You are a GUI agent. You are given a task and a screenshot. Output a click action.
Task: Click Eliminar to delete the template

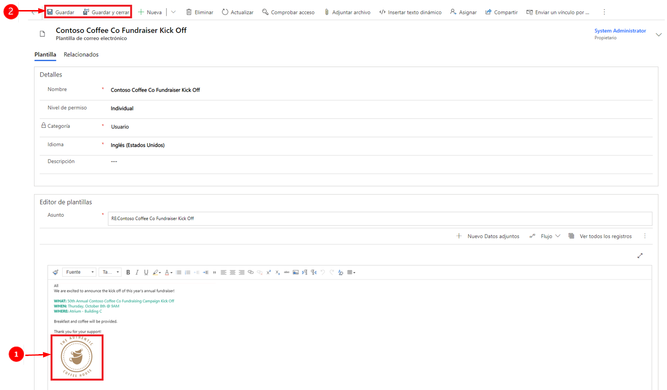click(x=199, y=12)
